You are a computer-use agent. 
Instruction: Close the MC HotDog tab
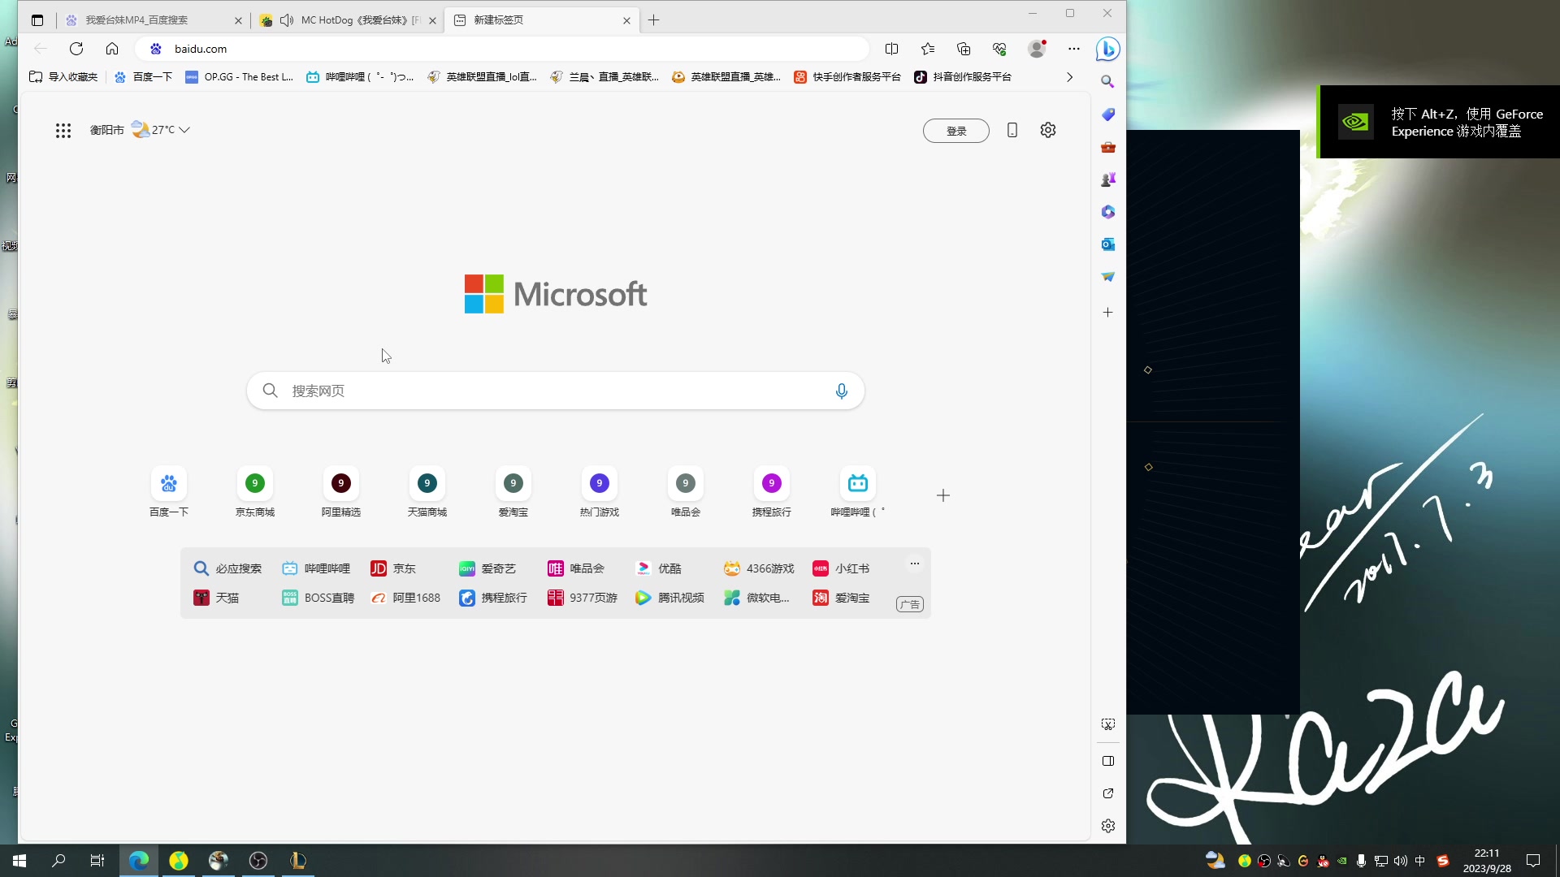(432, 21)
